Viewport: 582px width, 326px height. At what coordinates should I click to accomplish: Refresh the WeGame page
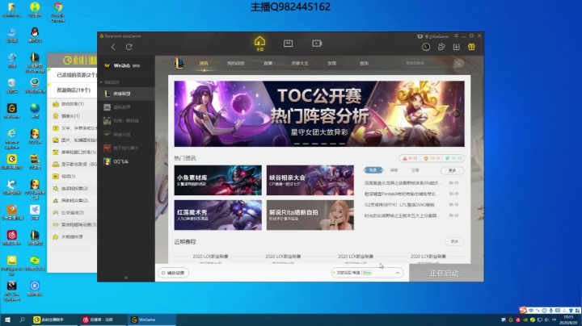click(129, 47)
